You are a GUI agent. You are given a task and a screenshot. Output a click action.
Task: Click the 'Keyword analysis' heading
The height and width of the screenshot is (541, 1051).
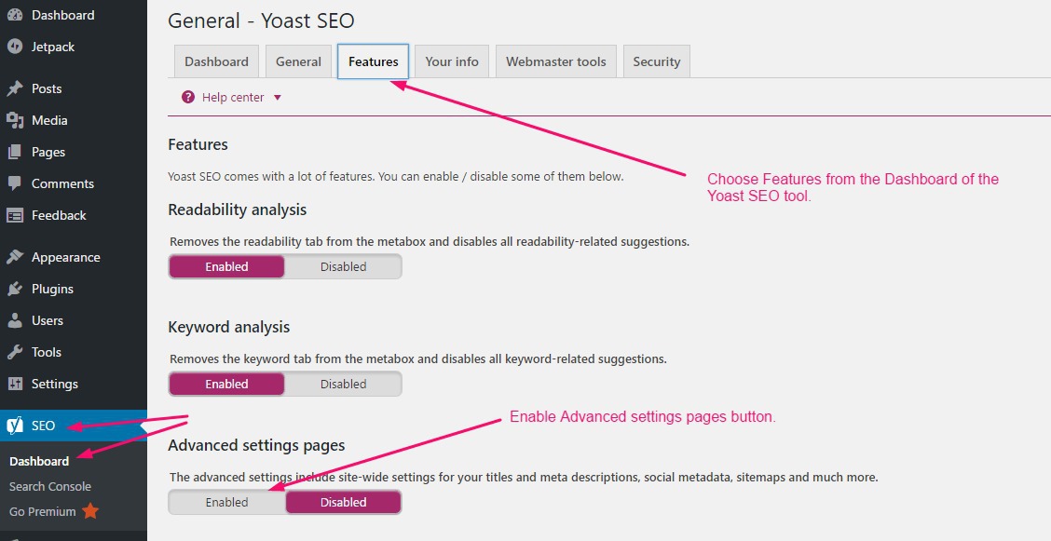(x=228, y=327)
